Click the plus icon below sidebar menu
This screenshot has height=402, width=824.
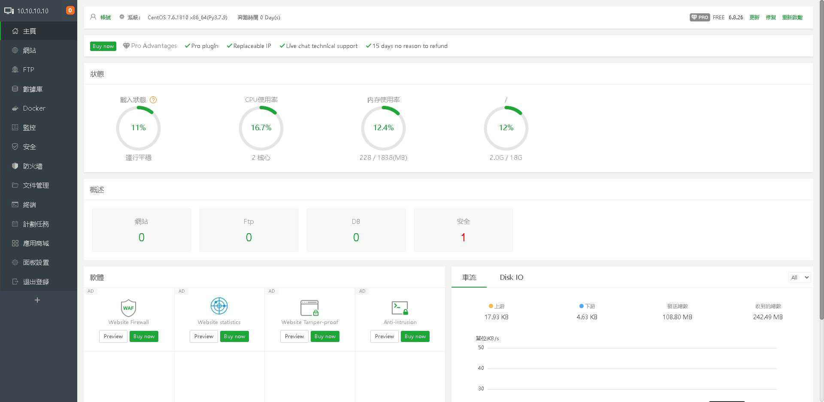[37, 300]
